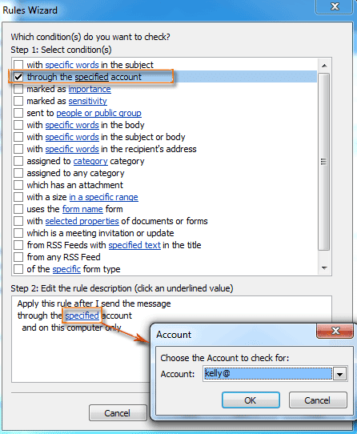357x434 pixels.
Task: Open the 'in a specific range' link
Action: tap(103, 197)
